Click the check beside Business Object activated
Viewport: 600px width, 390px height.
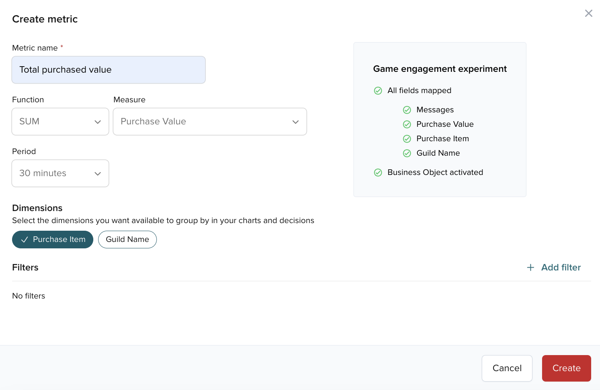point(378,173)
